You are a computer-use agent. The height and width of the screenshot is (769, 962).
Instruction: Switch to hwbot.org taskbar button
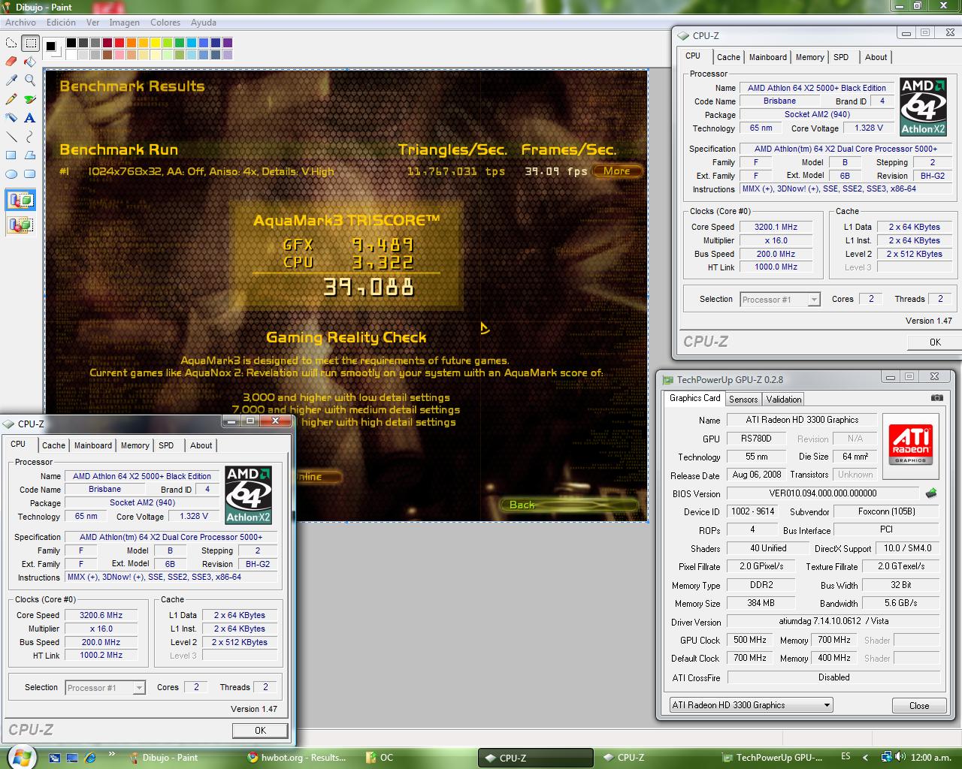tap(297, 758)
